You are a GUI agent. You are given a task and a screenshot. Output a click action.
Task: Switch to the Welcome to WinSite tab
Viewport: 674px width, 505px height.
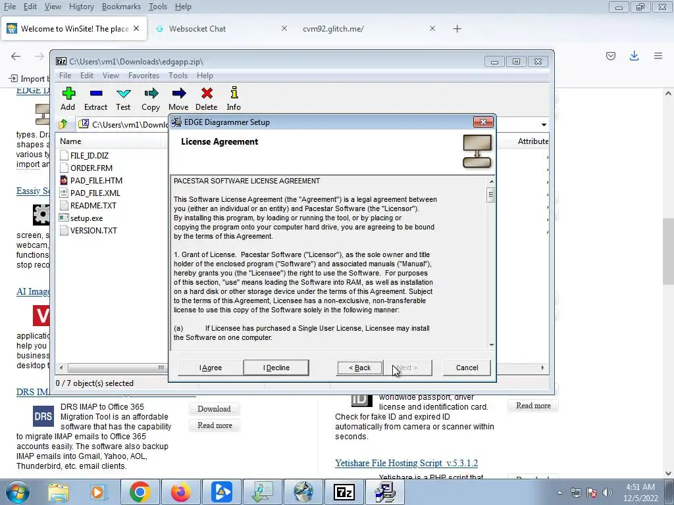[74, 29]
